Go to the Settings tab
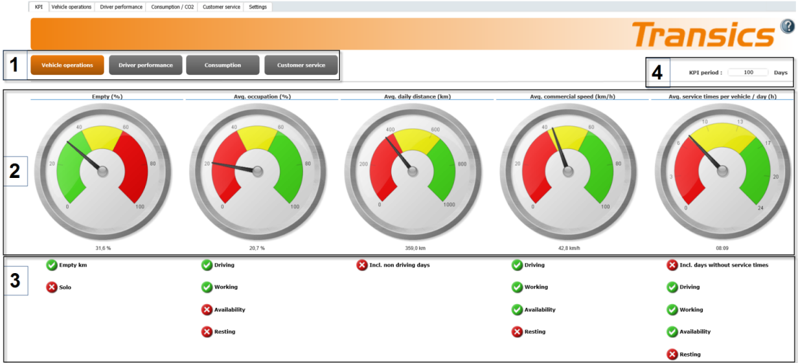The image size is (798, 363). pos(258,7)
